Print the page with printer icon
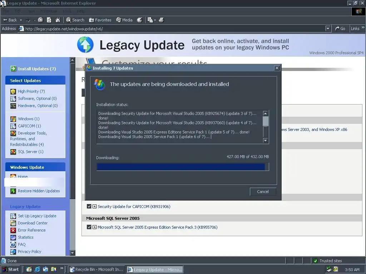 [162, 20]
